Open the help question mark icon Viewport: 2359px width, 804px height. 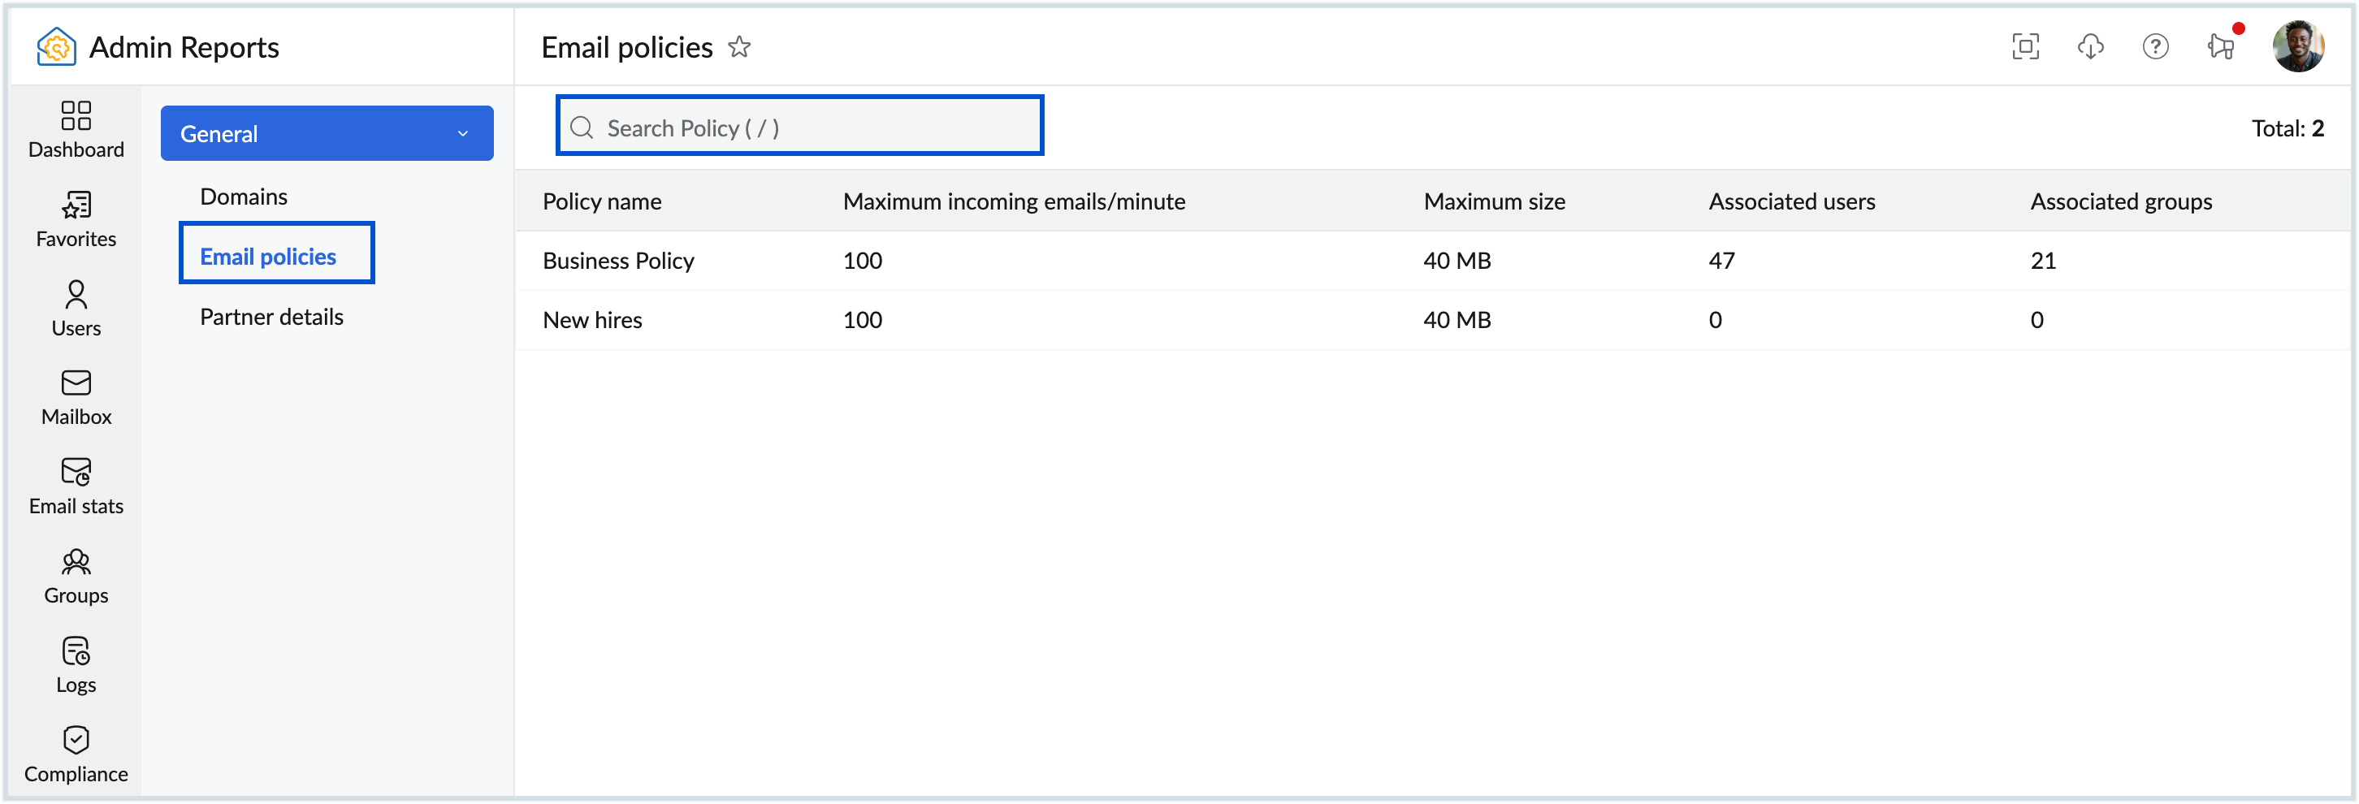[x=2155, y=47]
